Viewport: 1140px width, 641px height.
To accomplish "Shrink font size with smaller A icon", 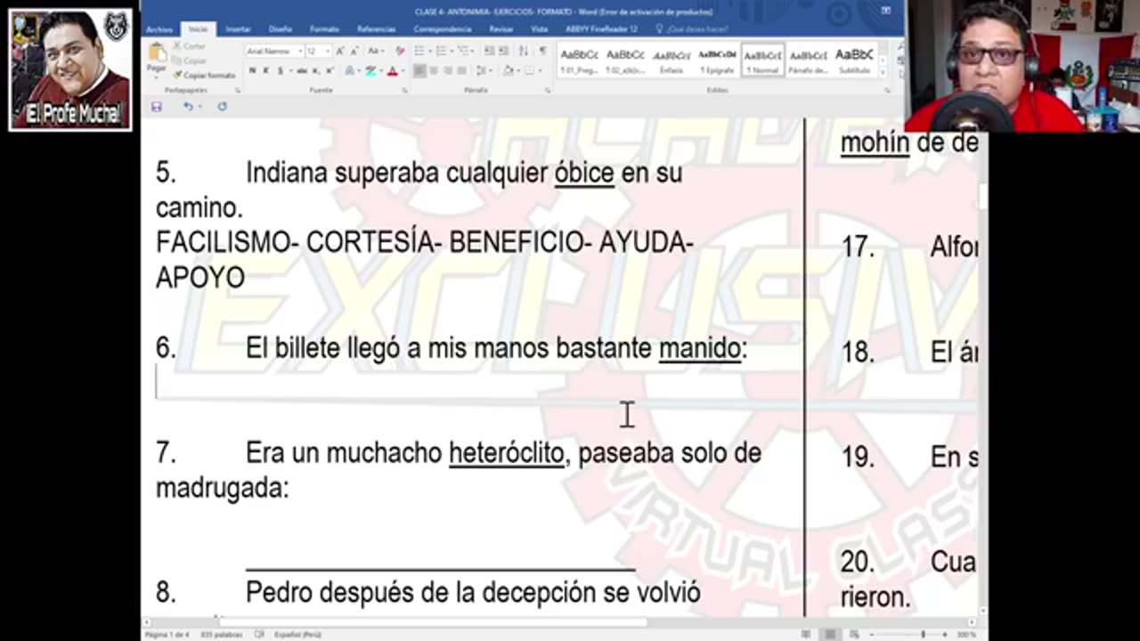I will [354, 52].
